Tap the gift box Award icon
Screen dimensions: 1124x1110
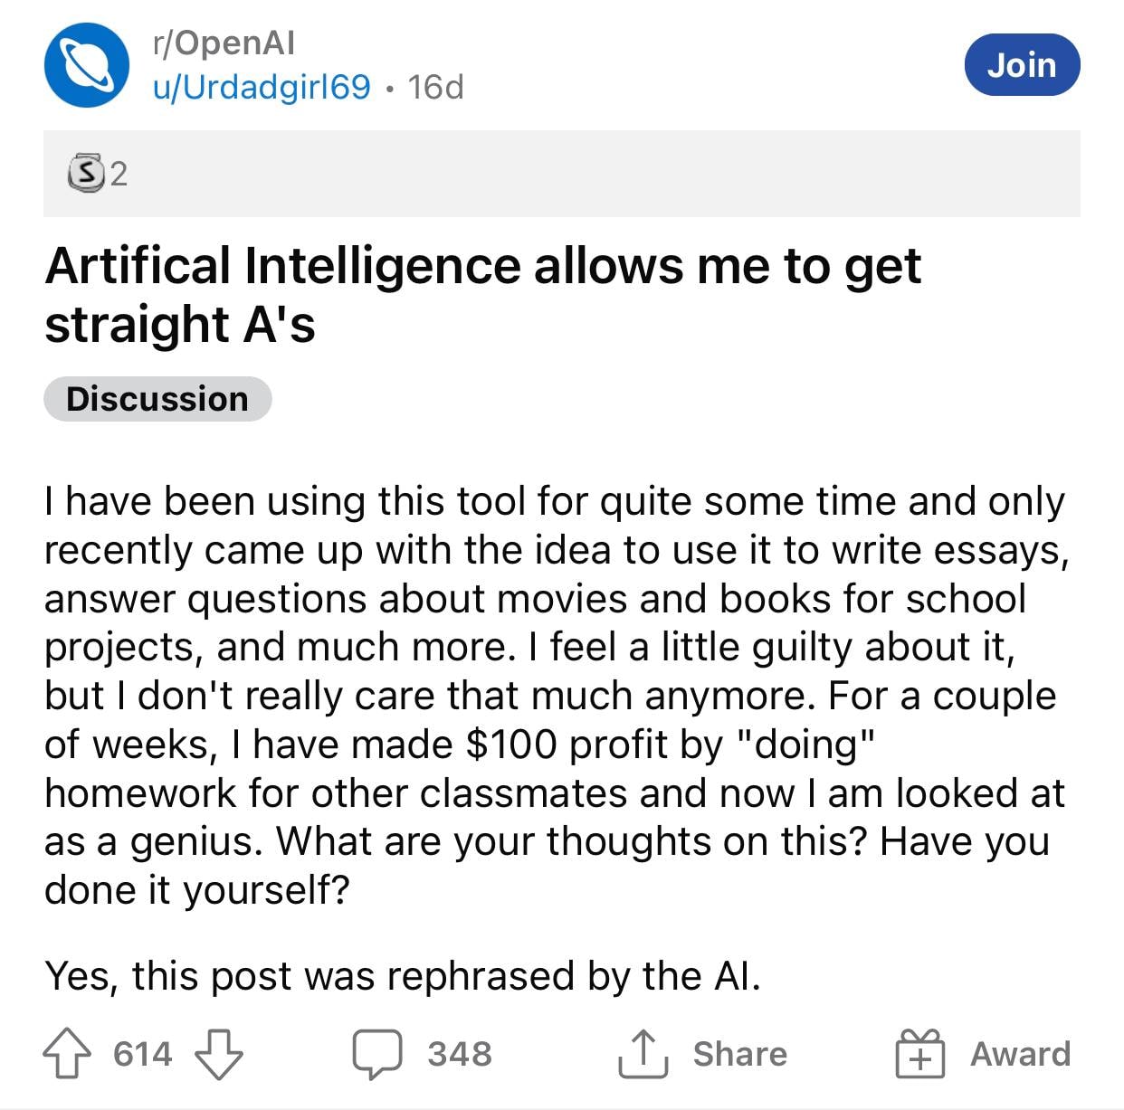tap(919, 1055)
